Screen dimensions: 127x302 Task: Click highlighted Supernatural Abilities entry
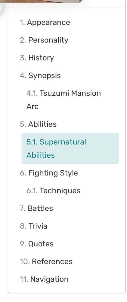click(70, 148)
